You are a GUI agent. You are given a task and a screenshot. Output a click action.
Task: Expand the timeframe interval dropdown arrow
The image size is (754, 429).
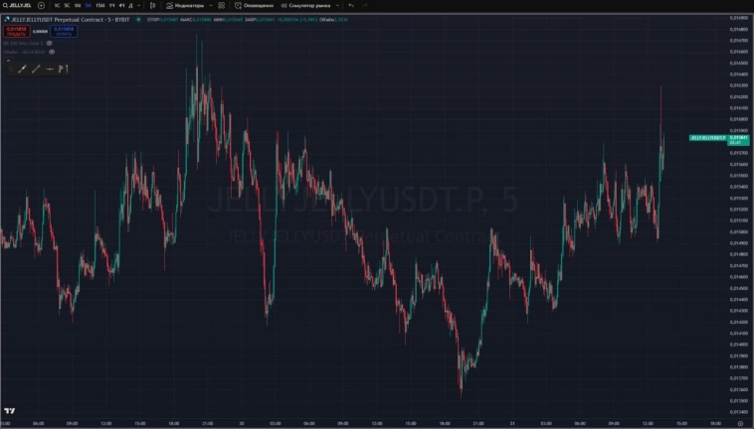[x=139, y=6]
